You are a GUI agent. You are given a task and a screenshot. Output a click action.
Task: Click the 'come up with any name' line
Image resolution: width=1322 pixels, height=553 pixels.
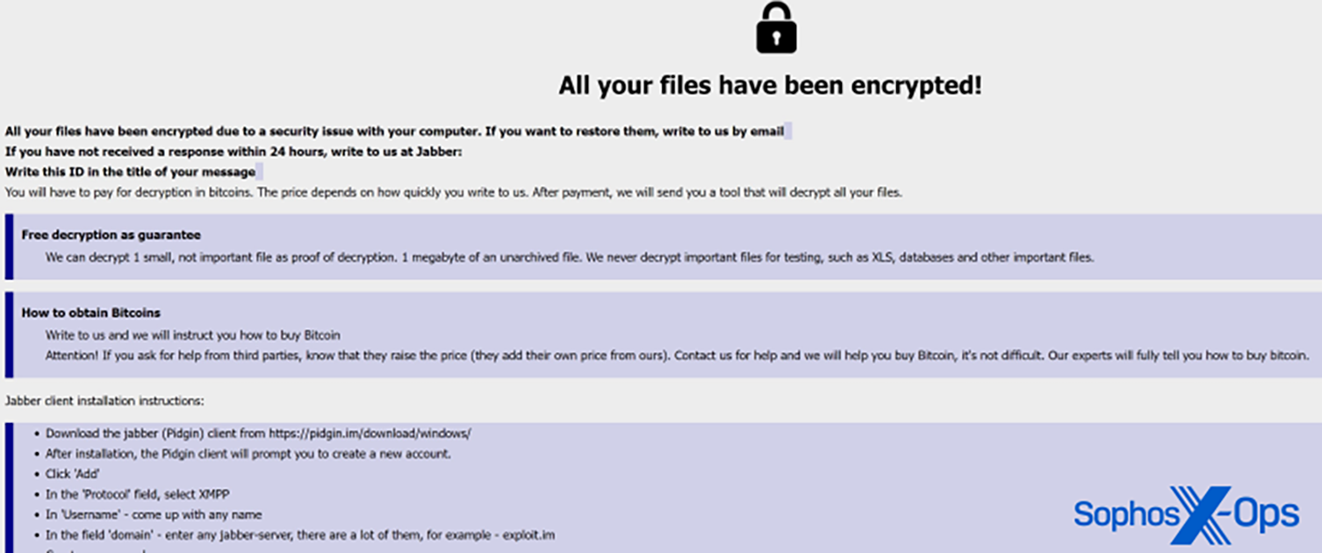click(154, 514)
